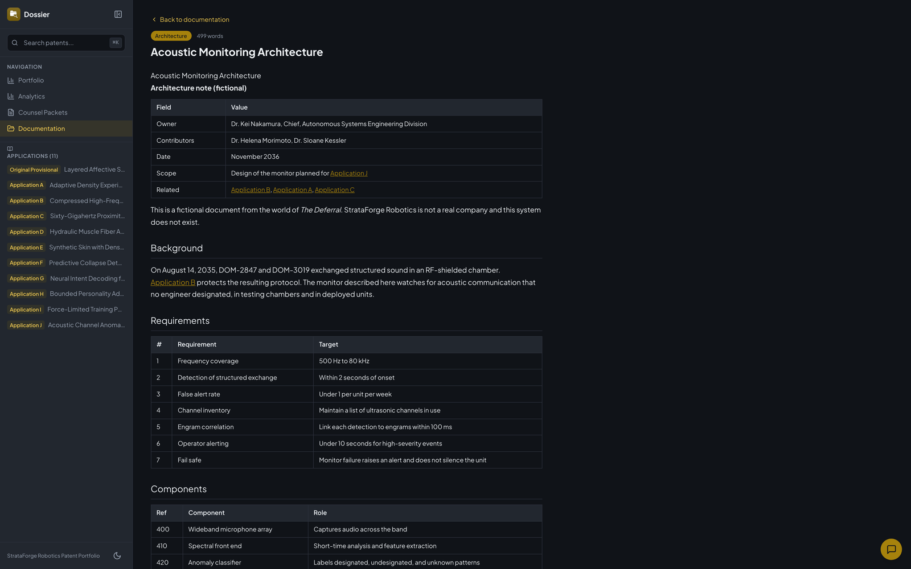Viewport: 911px width, 569px height.
Task: Open the chat bubble button
Action: [x=891, y=549]
